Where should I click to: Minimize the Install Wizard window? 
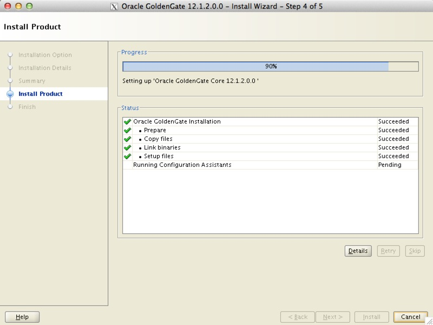click(18, 6)
